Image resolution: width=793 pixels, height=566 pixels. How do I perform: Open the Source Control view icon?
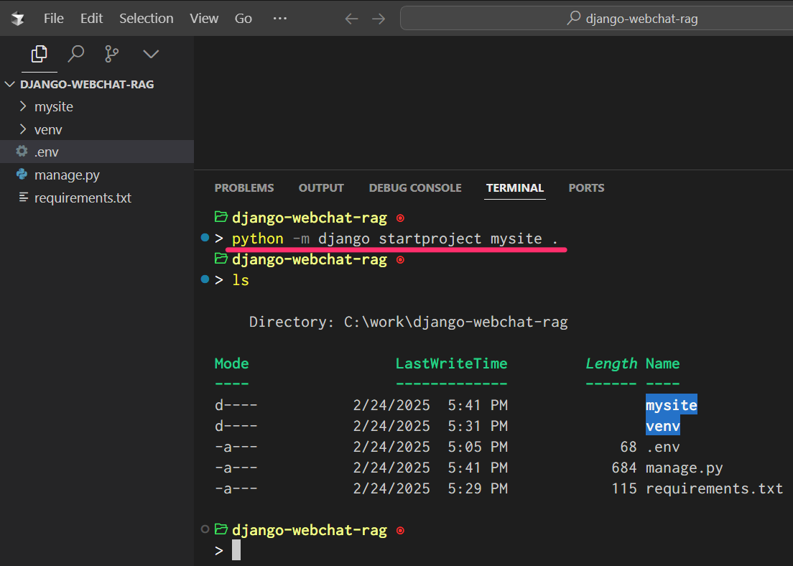point(113,54)
